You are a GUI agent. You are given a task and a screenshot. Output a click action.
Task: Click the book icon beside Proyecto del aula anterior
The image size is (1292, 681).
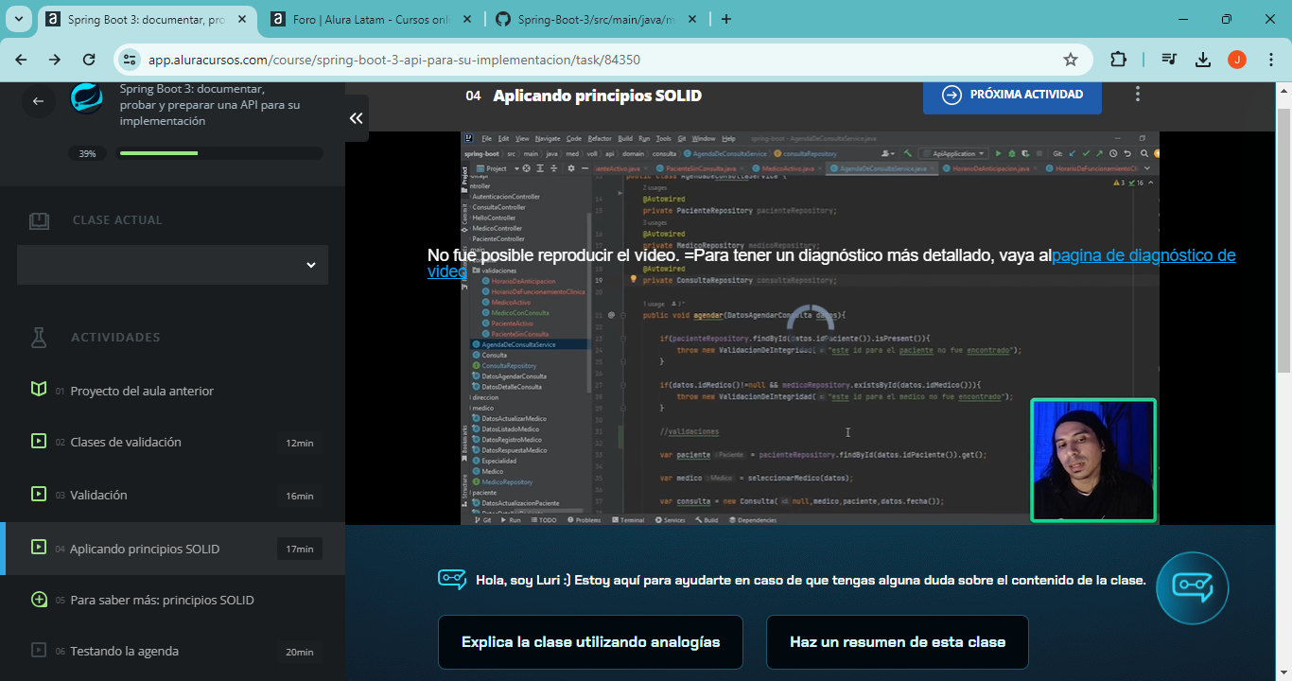39,390
